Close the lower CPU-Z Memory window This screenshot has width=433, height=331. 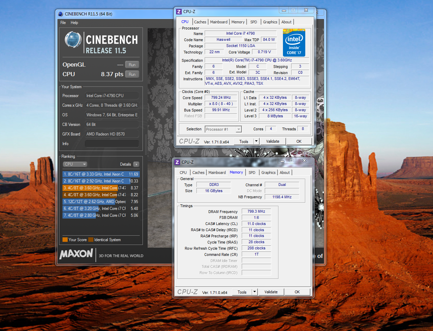(305, 161)
